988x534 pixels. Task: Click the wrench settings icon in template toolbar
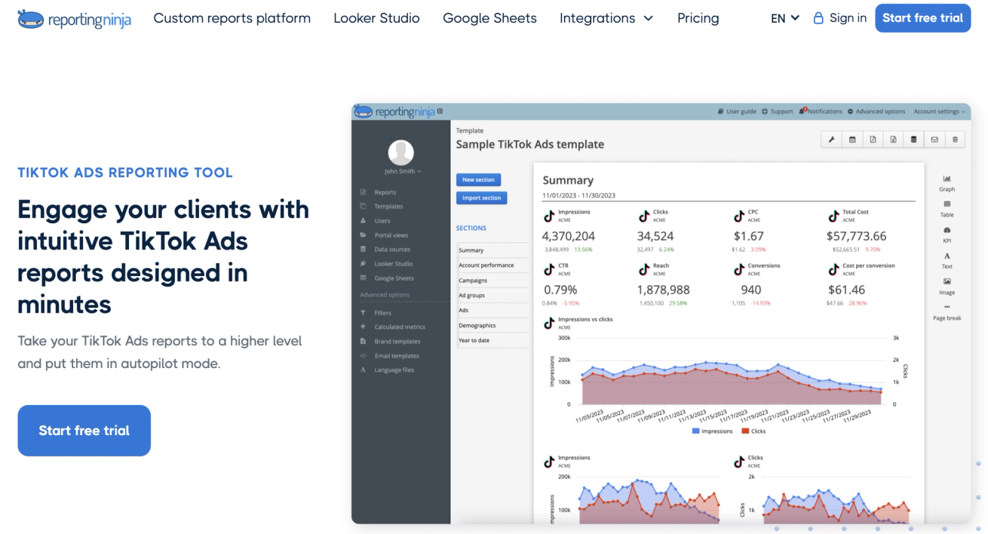point(831,140)
